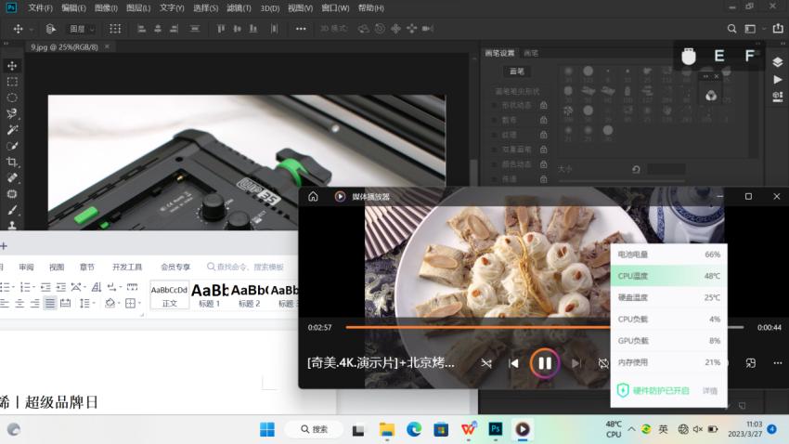Skip to the next track in the media player
The width and height of the screenshot is (789, 444).
[576, 363]
